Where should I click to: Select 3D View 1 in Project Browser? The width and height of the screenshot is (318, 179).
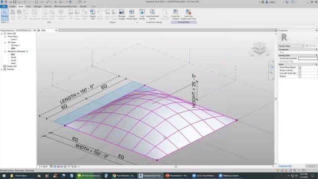pyautogui.click(x=15, y=45)
